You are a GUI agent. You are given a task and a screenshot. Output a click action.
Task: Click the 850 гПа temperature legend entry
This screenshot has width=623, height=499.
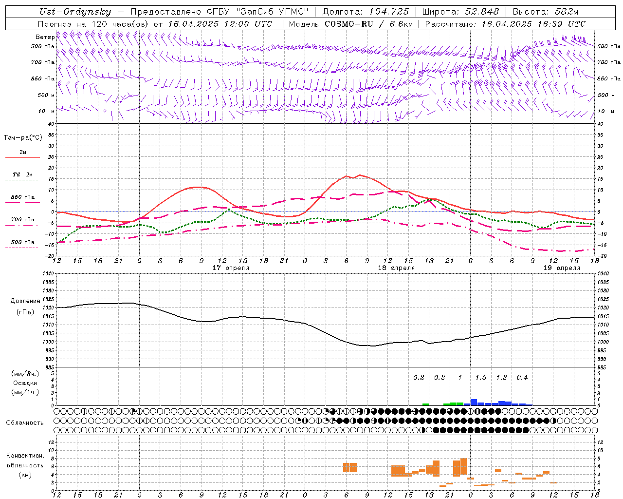[x=23, y=197]
